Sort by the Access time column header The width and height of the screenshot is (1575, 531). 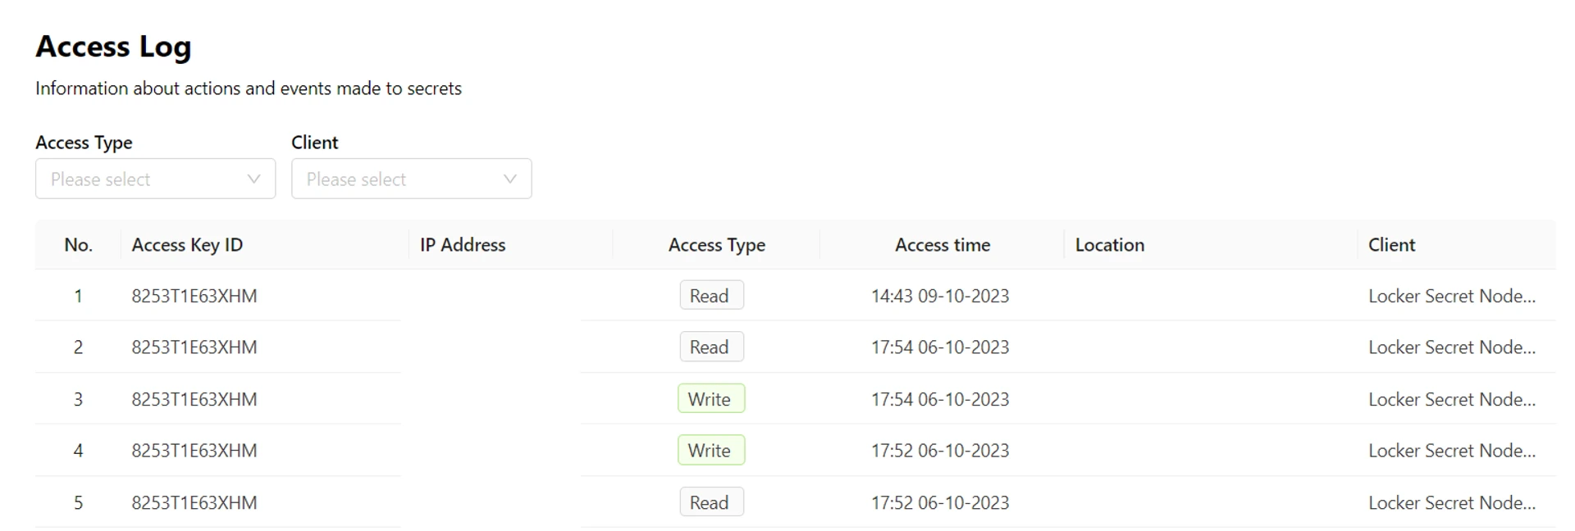click(x=942, y=244)
